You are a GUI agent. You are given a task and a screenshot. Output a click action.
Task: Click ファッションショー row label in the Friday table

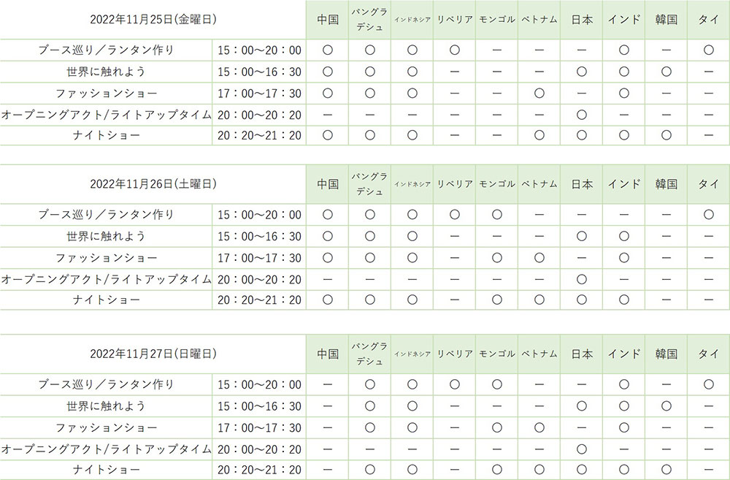106,94
